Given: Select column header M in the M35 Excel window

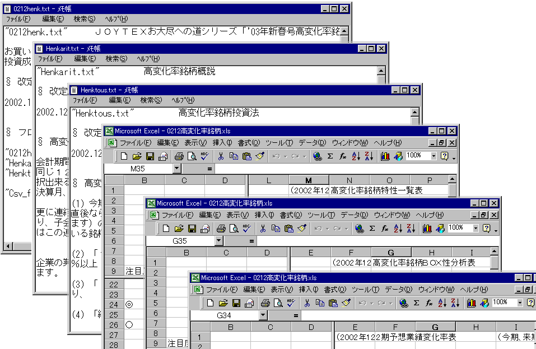Looking at the screenshot, I should (309, 180).
